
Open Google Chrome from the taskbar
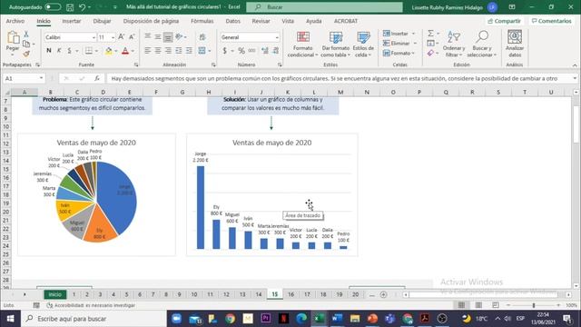tap(230, 319)
